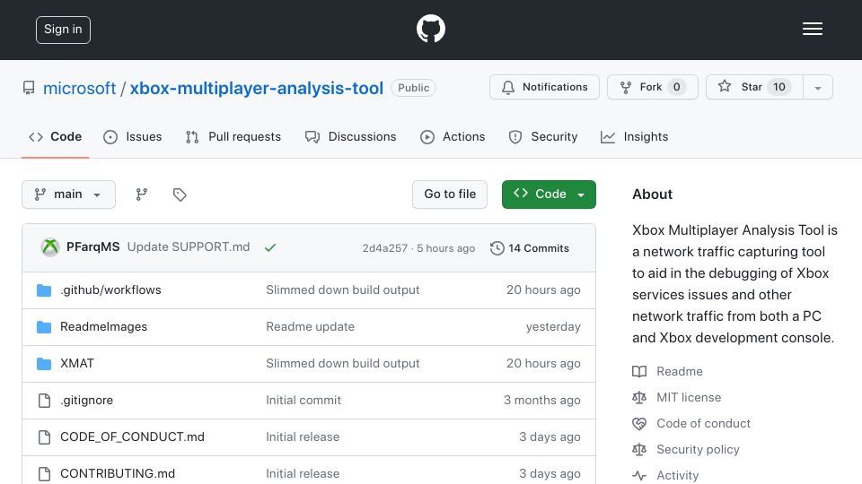Image resolution: width=862 pixels, height=484 pixels.
Task: Click the Sign in button
Action: tap(63, 30)
